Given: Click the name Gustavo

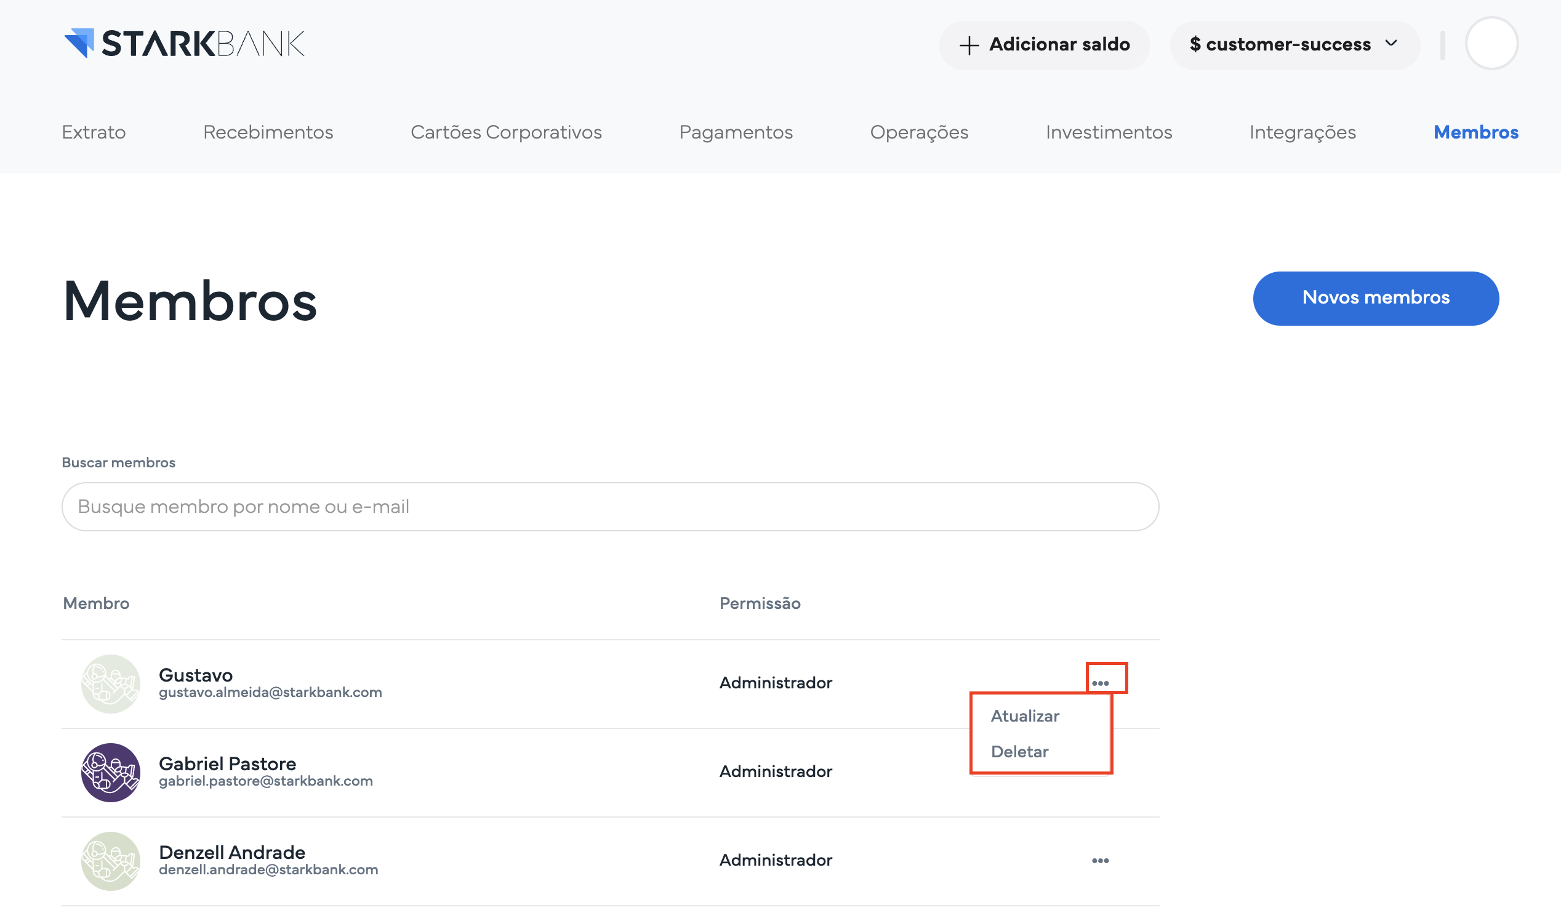Looking at the screenshot, I should click(196, 675).
